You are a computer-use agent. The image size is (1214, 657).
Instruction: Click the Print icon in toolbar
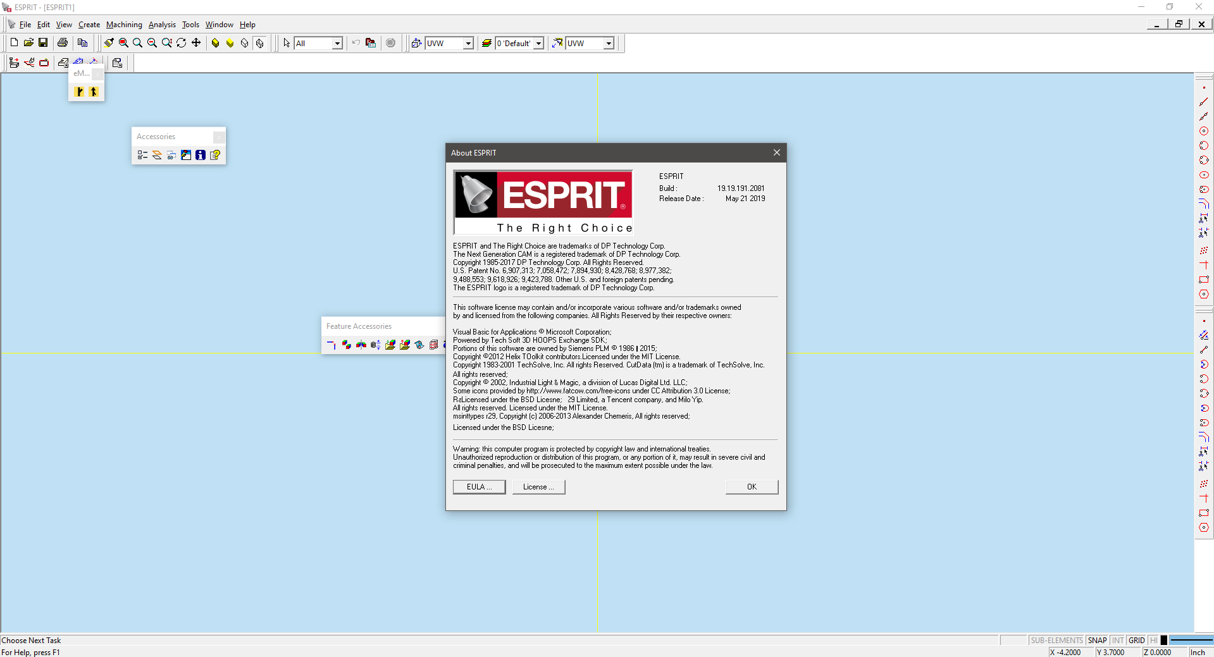[63, 43]
